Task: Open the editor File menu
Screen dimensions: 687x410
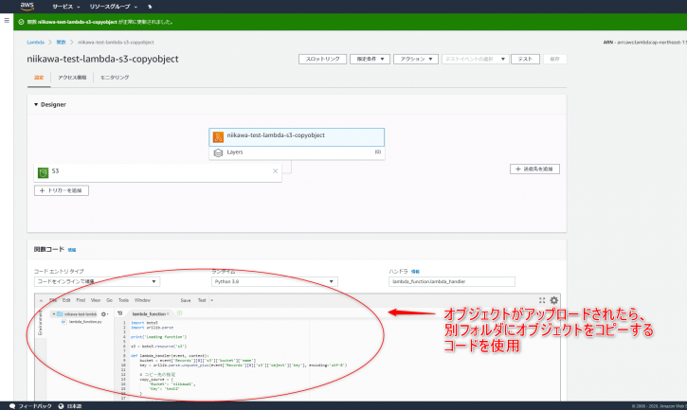Action: click(53, 300)
